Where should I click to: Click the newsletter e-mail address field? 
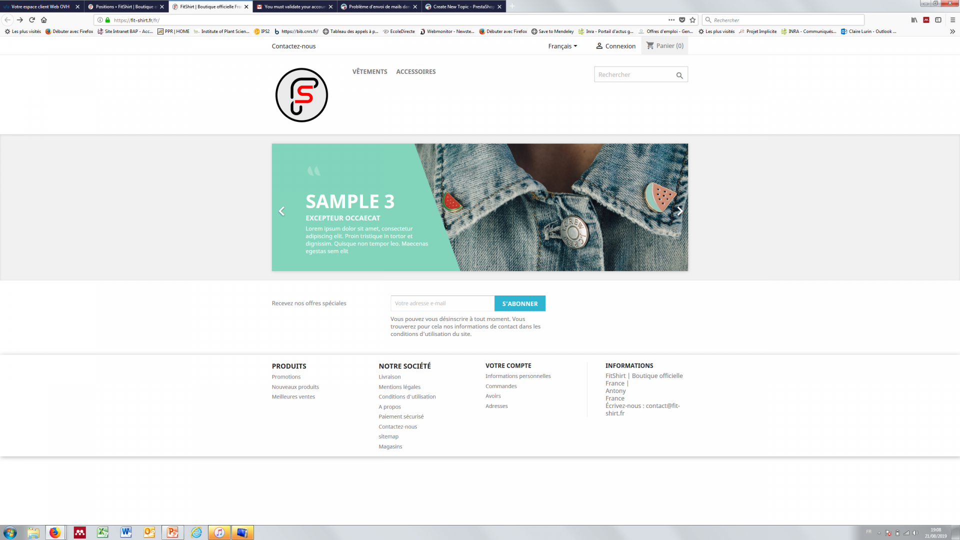(x=442, y=303)
